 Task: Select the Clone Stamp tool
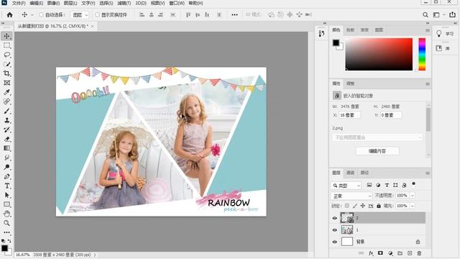pos(6,120)
